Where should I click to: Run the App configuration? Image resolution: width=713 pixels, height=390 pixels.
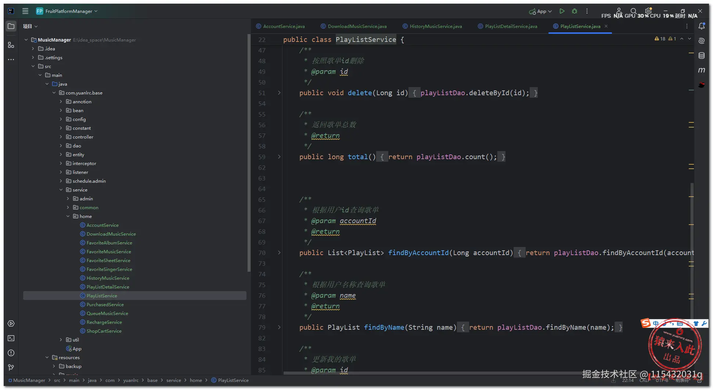562,11
